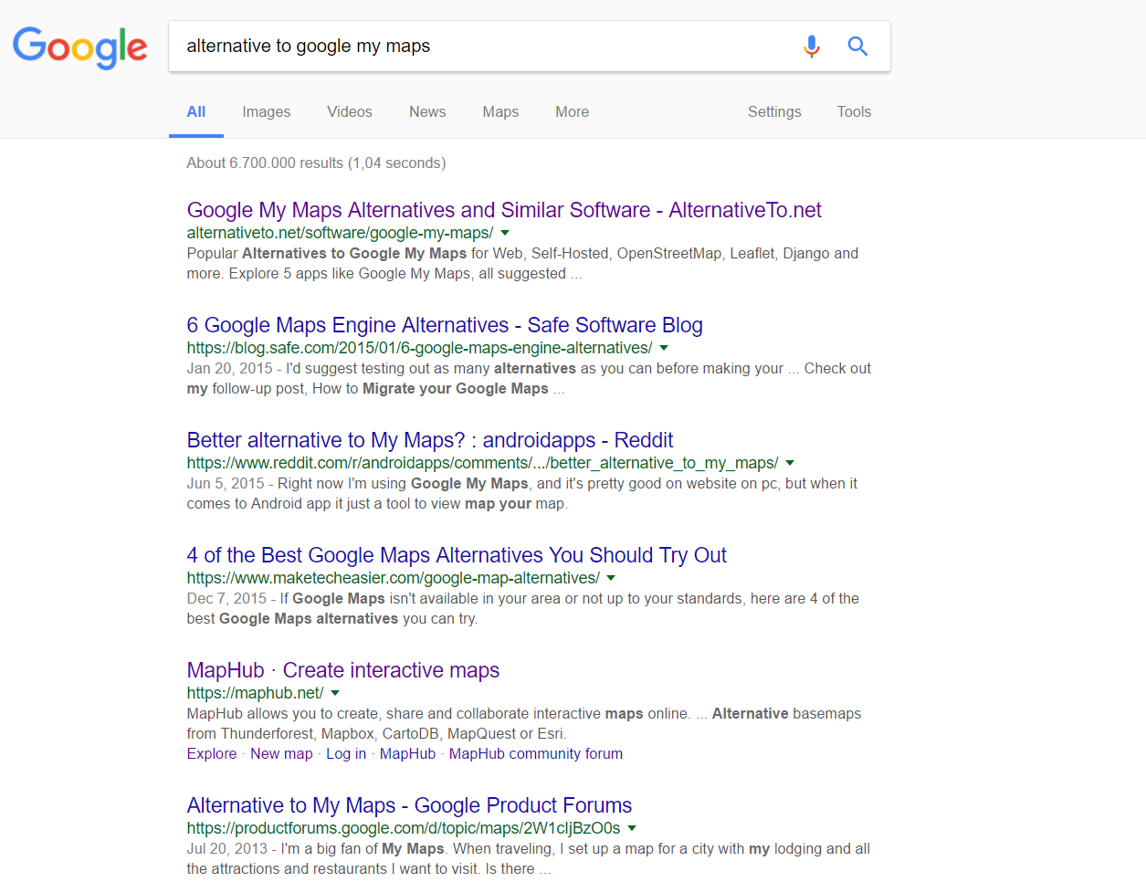
Task: Focus the search query input field
Action: (484, 46)
